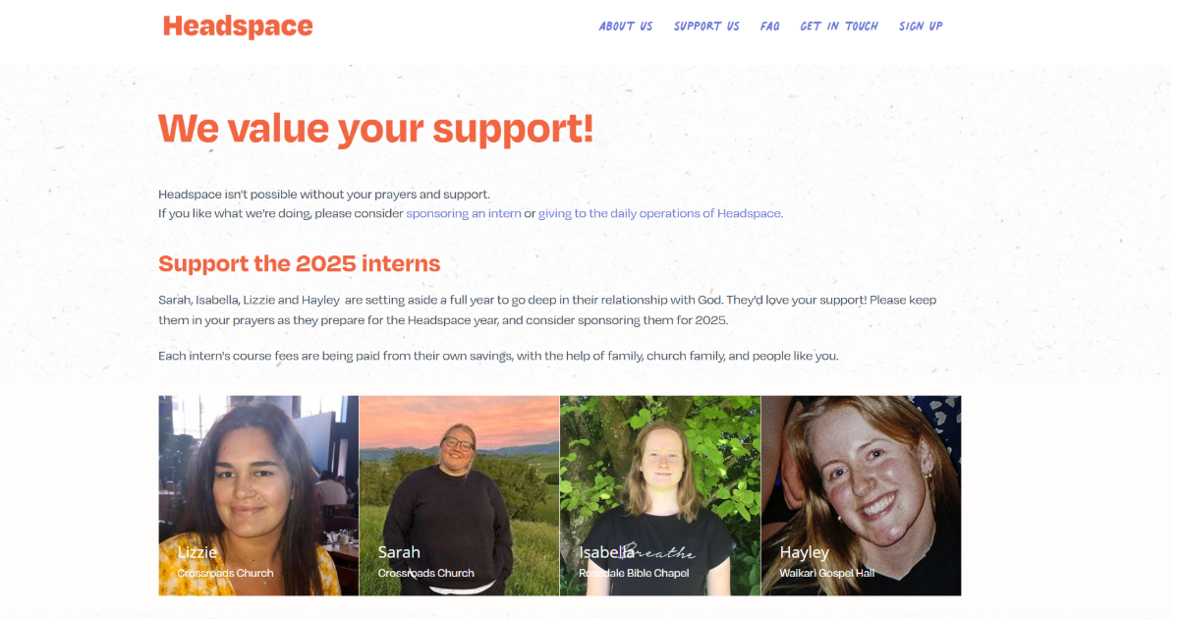The image size is (1179, 619).
Task: Select Isabella's intern photo card
Action: point(660,495)
